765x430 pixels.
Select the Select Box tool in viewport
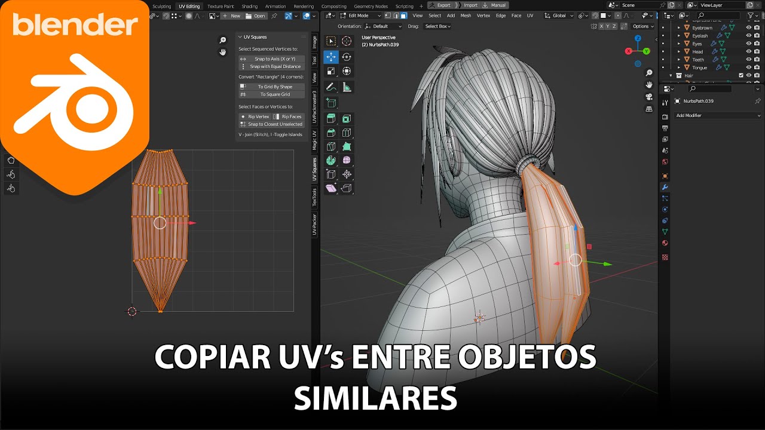tap(331, 41)
